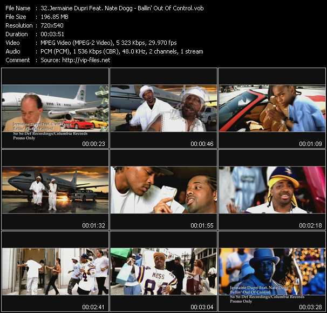Select the duration value 00:03:51
Screen dimensions: 327x313
tap(52, 34)
